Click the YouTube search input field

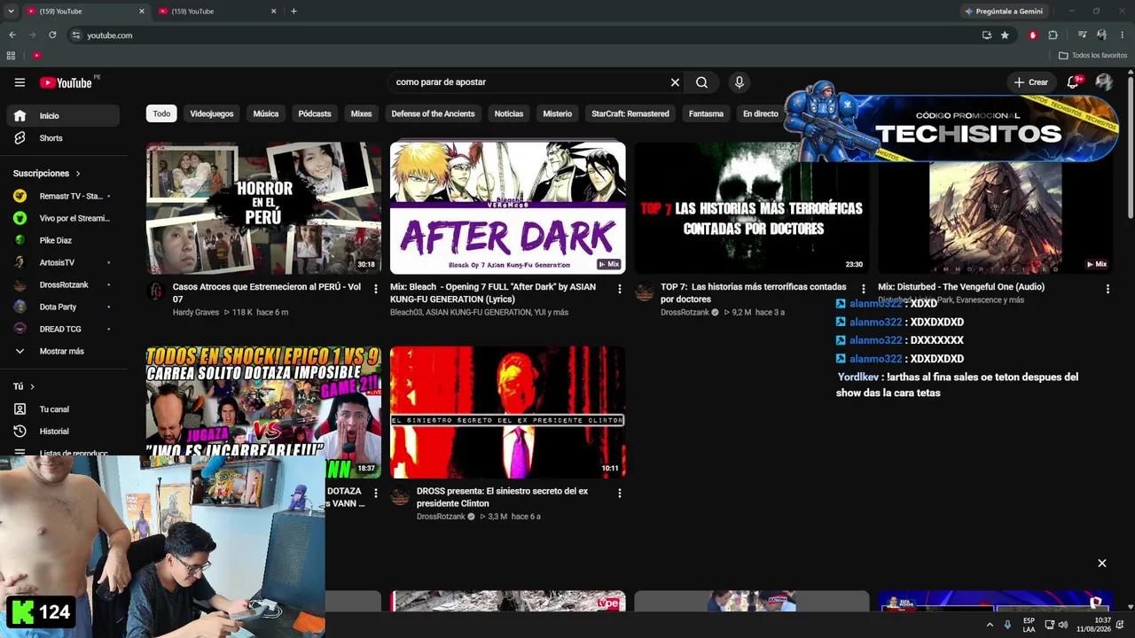click(x=528, y=82)
